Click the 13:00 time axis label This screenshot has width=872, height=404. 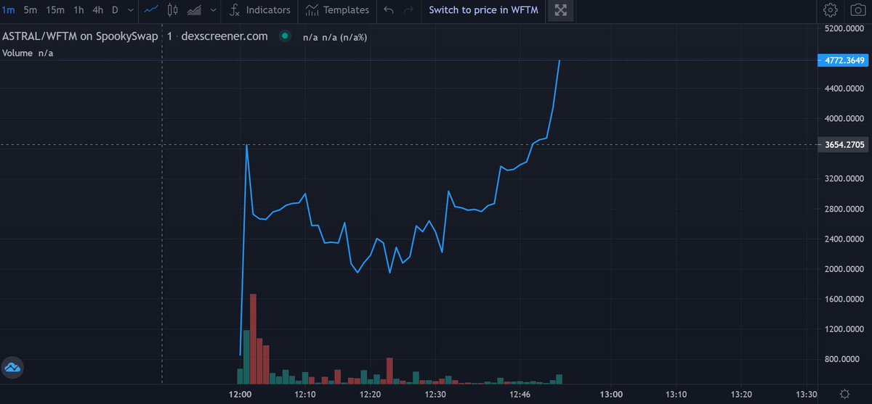(x=611, y=394)
